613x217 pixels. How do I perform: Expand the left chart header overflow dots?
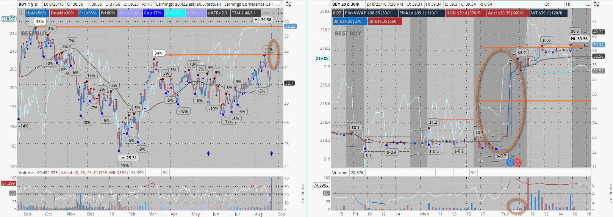coord(278,4)
